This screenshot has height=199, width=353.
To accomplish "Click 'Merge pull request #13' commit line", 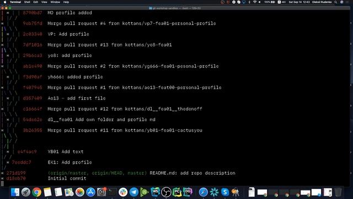I will [x=110, y=45].
